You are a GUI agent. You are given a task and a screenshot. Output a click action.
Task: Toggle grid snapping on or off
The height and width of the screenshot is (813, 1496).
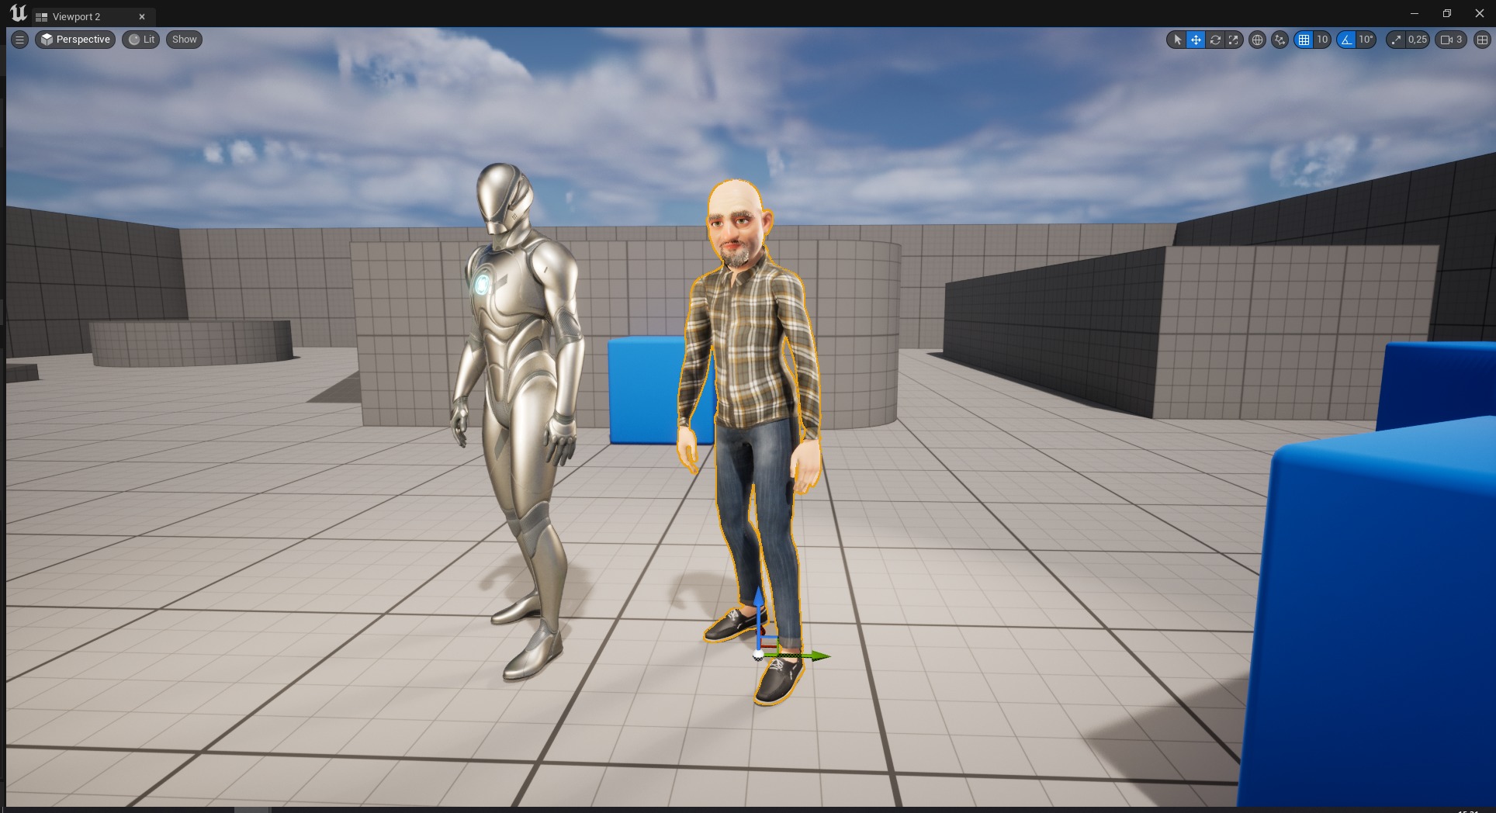[x=1304, y=40]
